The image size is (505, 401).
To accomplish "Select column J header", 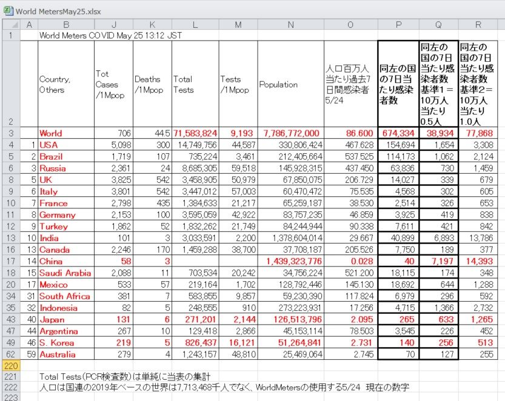I will point(114,24).
